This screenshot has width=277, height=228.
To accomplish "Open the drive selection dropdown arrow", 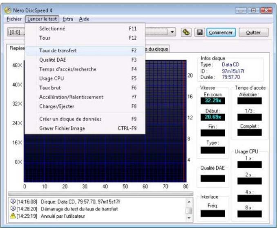I will (172, 32).
